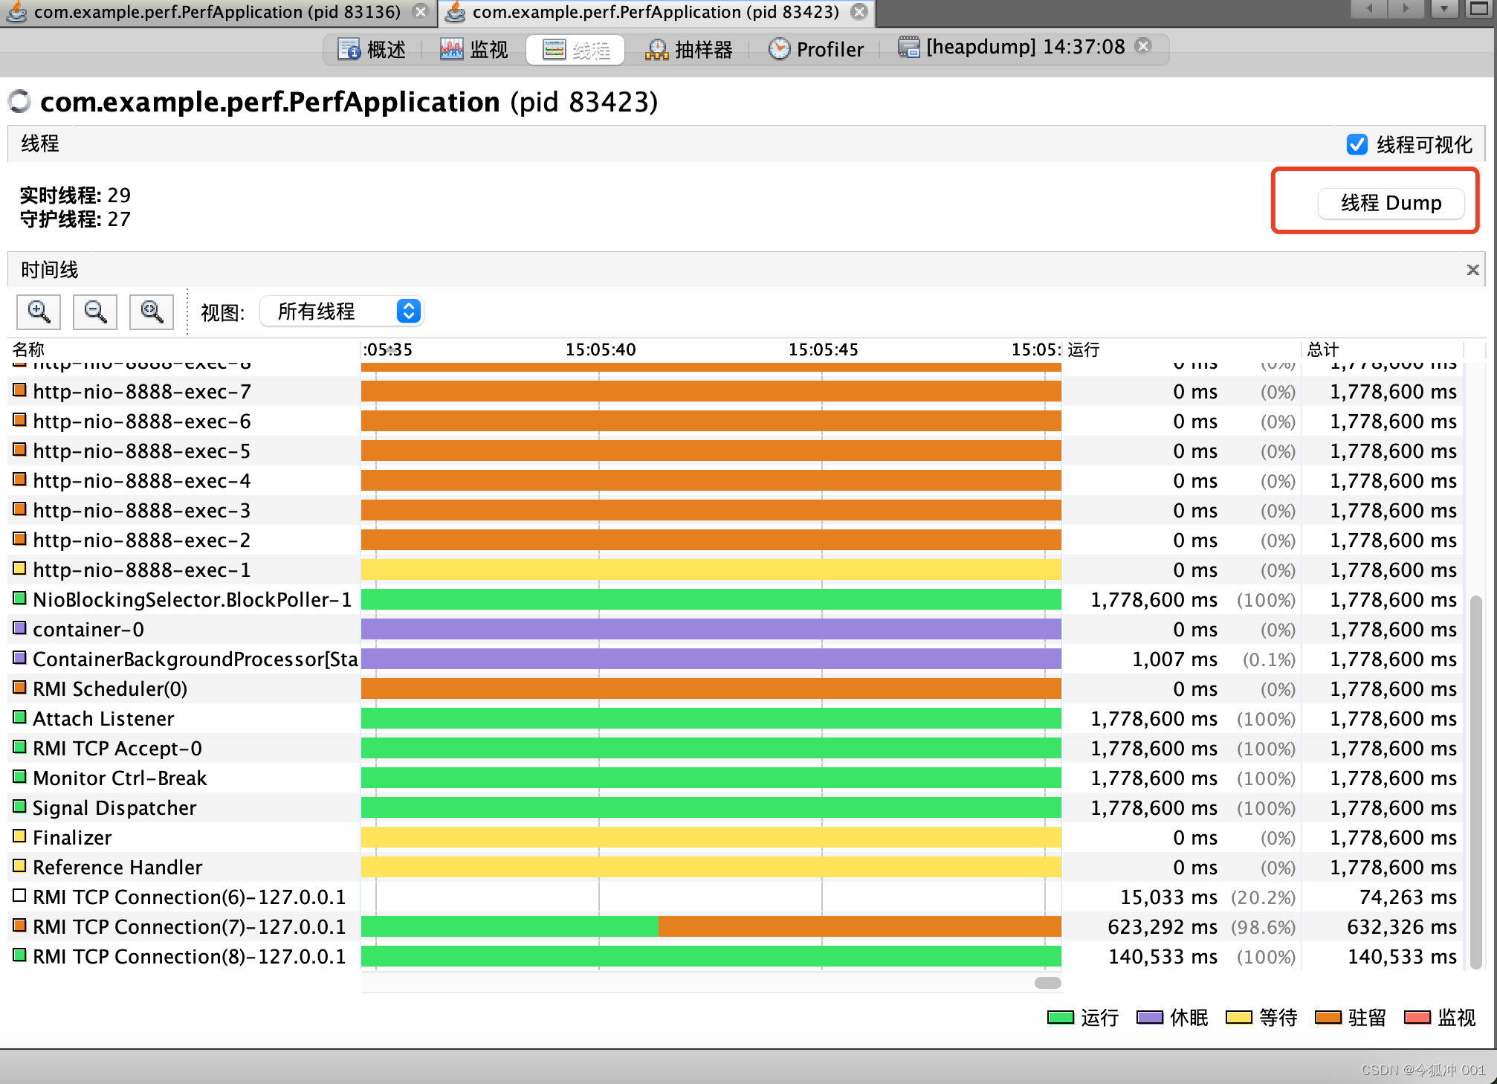1497x1084 pixels.
Task: Uncheck the 线程可视化 checkbox
Action: point(1358,144)
